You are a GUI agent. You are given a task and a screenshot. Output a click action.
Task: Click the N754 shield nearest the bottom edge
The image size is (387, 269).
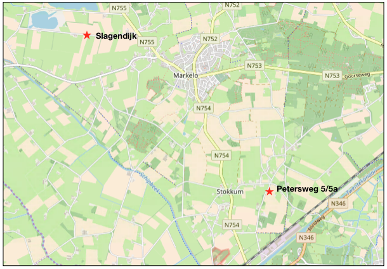pyautogui.click(x=232, y=225)
